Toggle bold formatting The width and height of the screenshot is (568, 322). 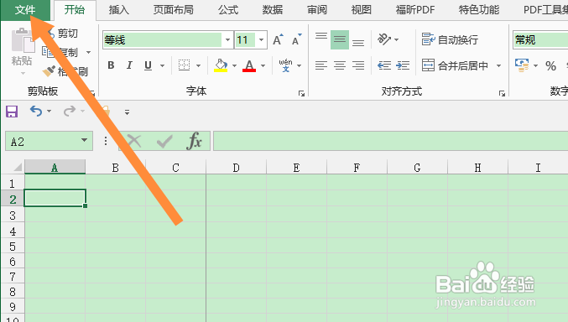click(112, 65)
